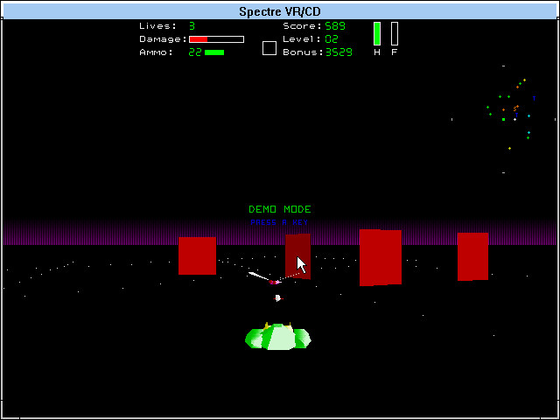Click the Level value 02
Viewport: 560px width, 420px height.
pos(332,38)
